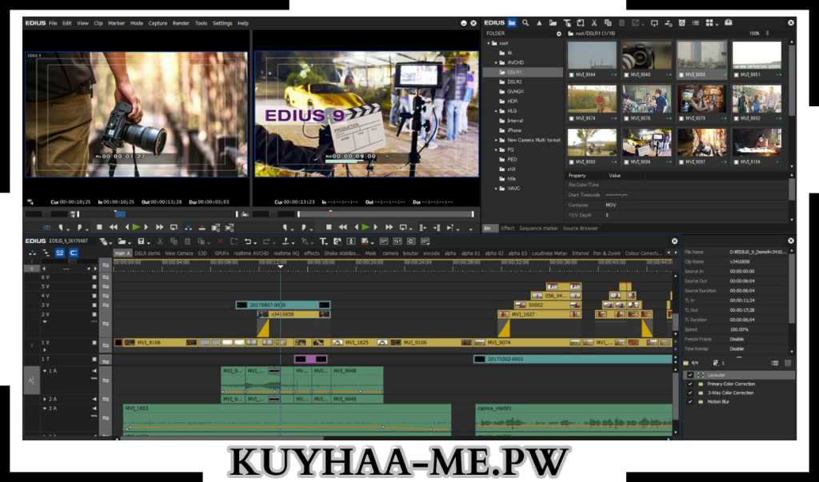Collapse the 1 A audio track
Screen dimensions: 819x482
pos(45,371)
